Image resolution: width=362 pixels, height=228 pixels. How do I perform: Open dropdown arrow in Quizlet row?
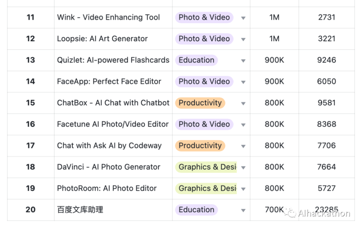tap(243, 61)
